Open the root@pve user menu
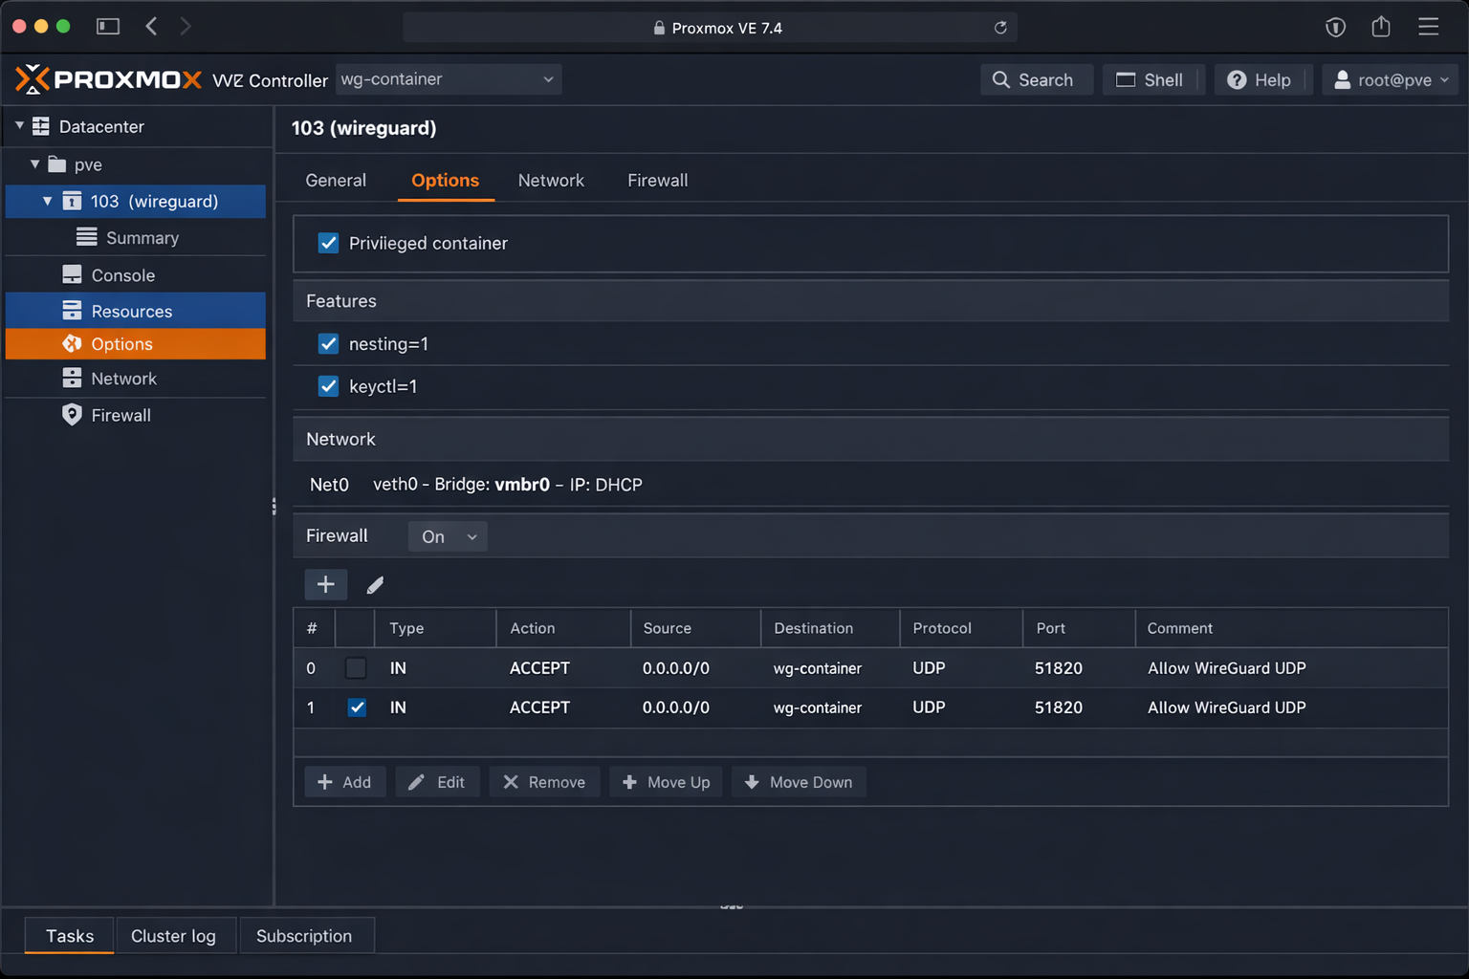Screen dimensions: 1469x979 click(1390, 79)
